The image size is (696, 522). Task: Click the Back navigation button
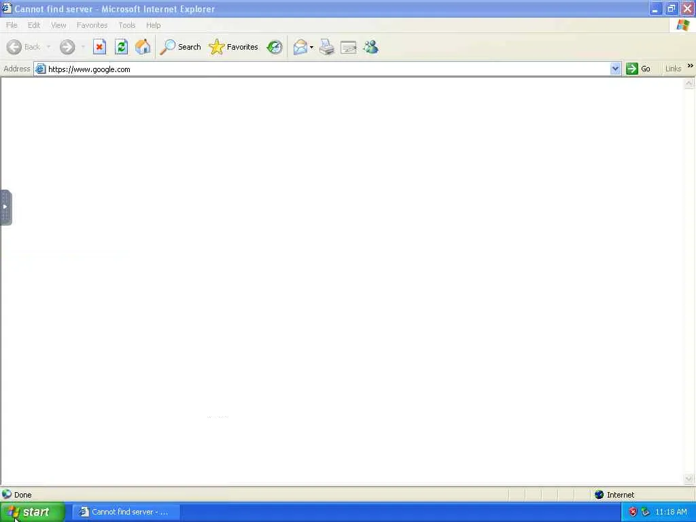tap(24, 47)
